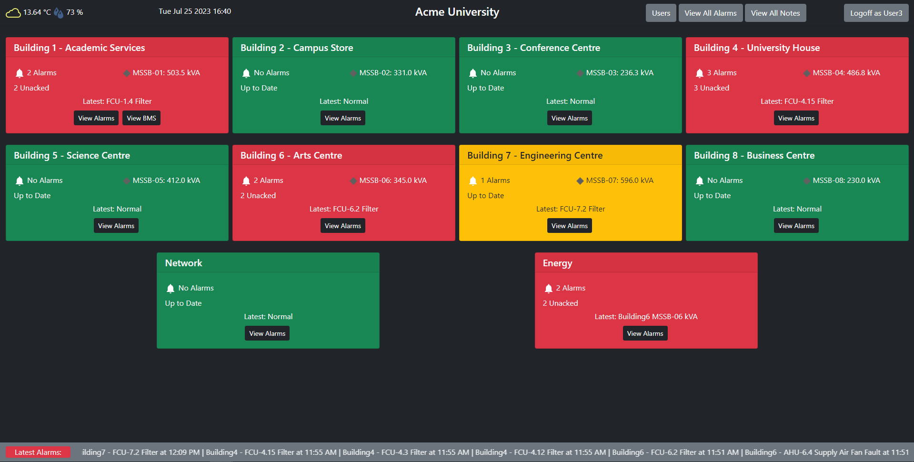
Task: Open View All Notes
Action: pyautogui.click(x=775, y=13)
